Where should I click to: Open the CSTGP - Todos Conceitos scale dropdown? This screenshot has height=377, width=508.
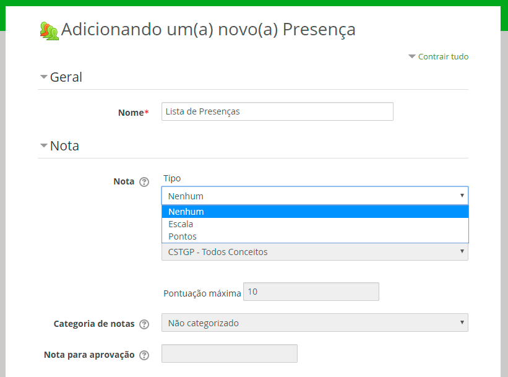pyautogui.click(x=314, y=252)
